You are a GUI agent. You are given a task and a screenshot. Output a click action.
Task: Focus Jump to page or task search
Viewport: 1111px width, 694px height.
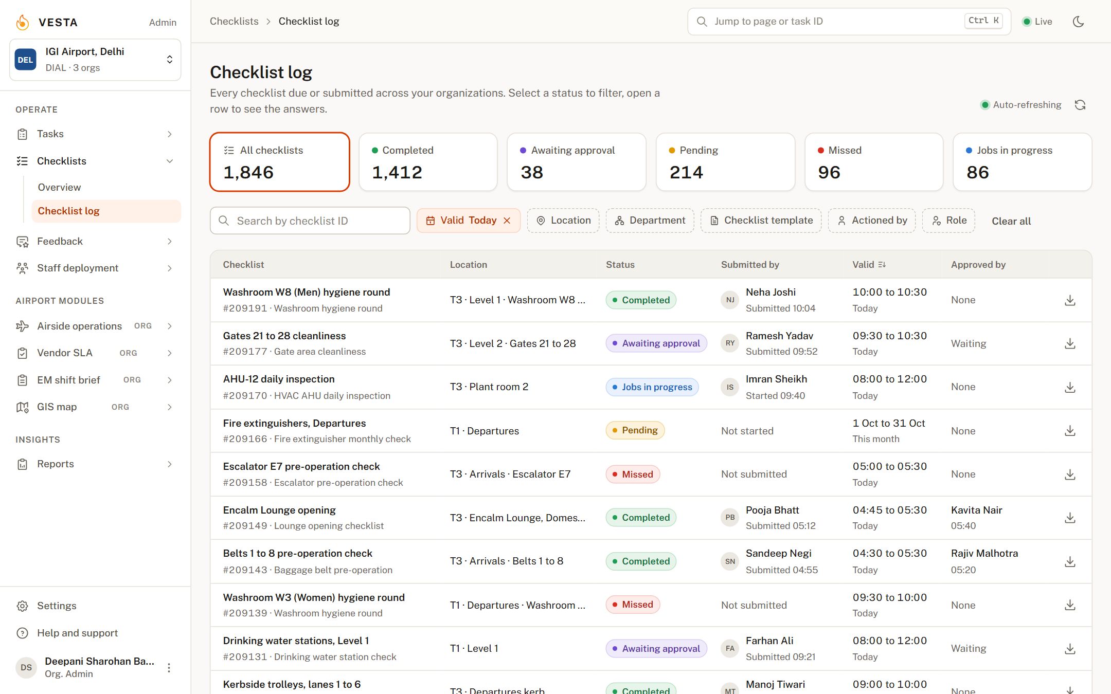[849, 22]
